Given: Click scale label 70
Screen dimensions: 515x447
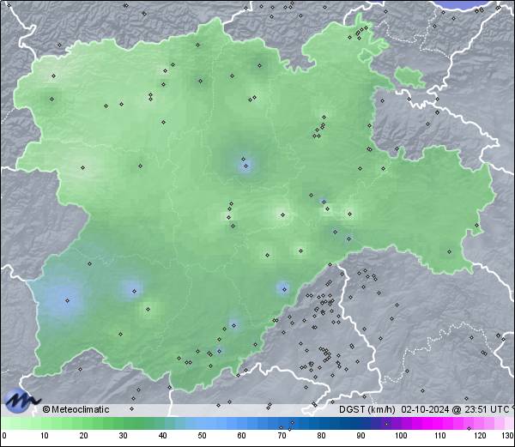Looking at the screenshot, I should 282,436.
